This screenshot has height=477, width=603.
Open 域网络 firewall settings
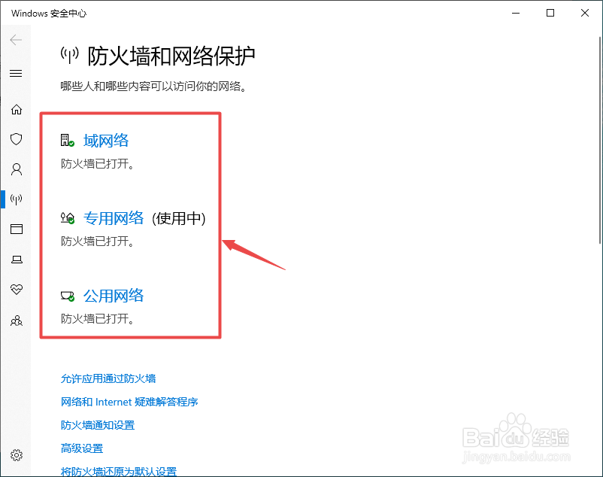click(x=105, y=140)
